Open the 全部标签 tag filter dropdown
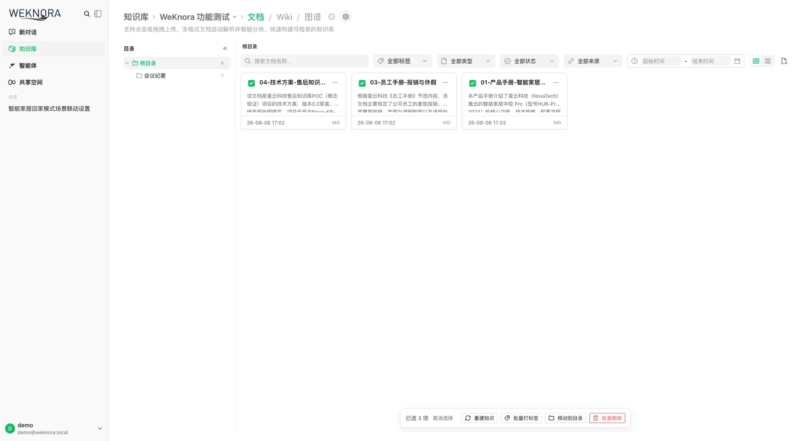 [403, 61]
